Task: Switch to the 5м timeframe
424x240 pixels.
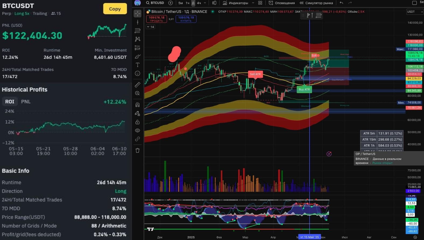Action: coord(181,3)
